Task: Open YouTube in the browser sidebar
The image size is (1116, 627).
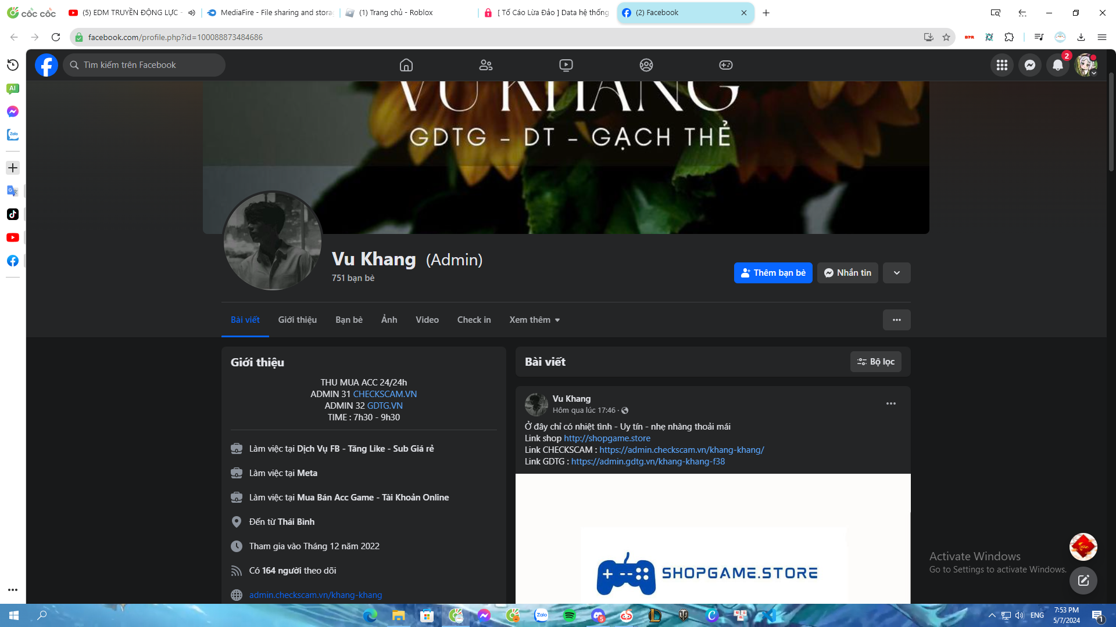Action: pyautogui.click(x=13, y=237)
